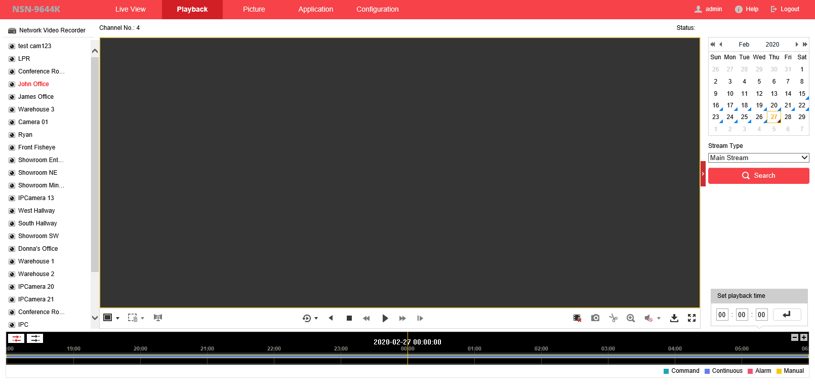Click the stream selection/delete region icon
The height and width of the screenshot is (386, 815).
click(133, 318)
